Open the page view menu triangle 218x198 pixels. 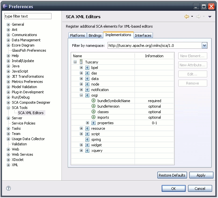pyautogui.click(x=210, y=17)
